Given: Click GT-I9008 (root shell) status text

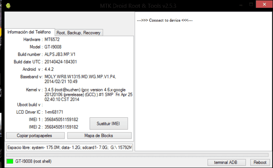Looking at the screenshot, I should tap(33, 162).
